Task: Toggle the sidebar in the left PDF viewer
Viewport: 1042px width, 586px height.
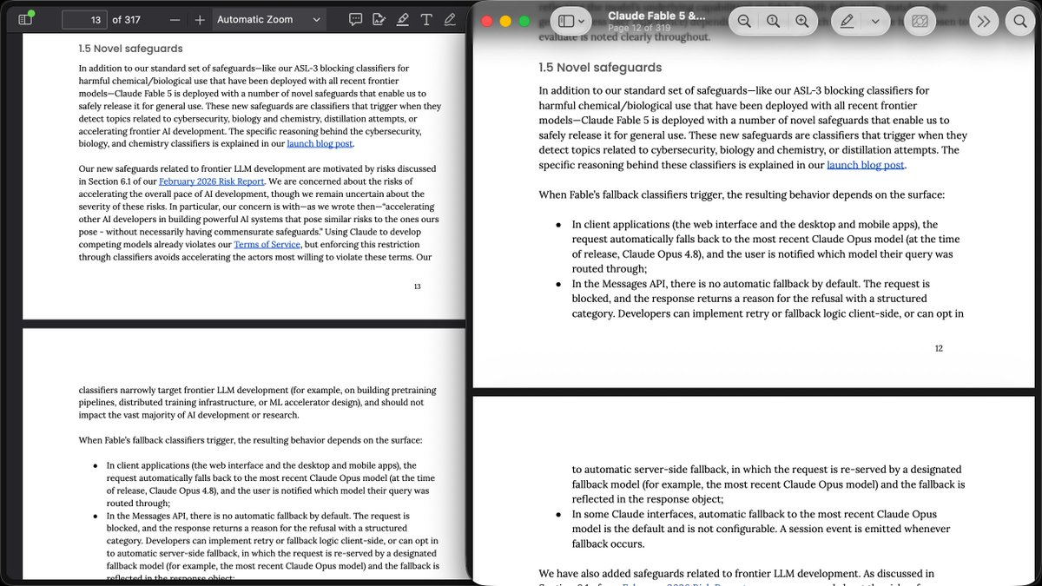Action: [24, 19]
